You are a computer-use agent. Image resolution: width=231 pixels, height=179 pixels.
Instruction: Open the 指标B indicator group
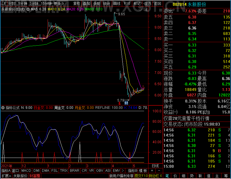tap(133, 171)
